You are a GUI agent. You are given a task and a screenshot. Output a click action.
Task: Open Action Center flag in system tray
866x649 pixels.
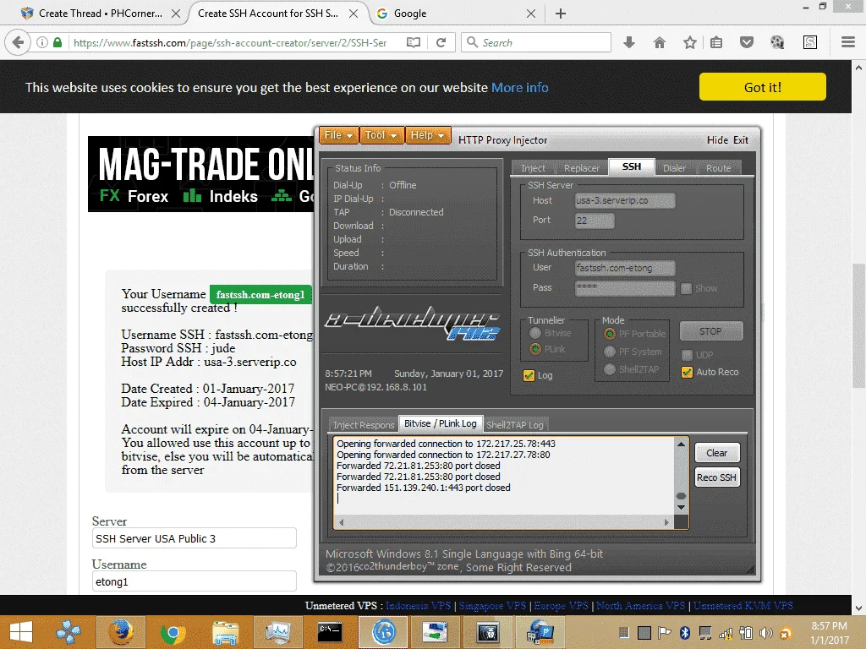(x=665, y=633)
